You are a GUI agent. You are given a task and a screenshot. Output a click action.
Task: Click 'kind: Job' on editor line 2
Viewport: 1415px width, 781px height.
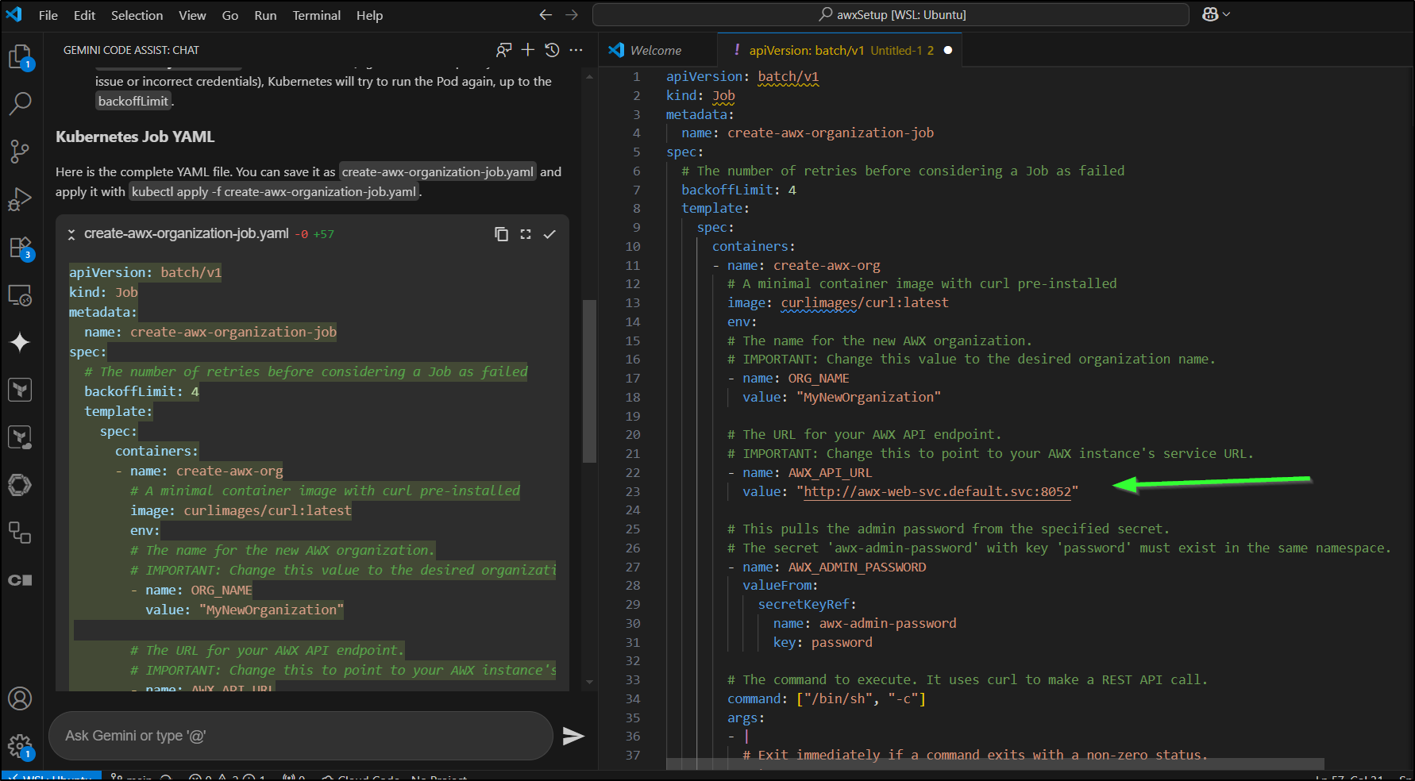click(x=700, y=95)
